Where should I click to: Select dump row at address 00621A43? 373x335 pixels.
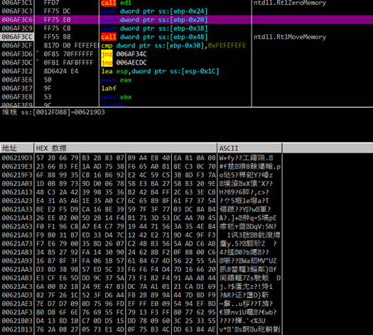[141, 218]
